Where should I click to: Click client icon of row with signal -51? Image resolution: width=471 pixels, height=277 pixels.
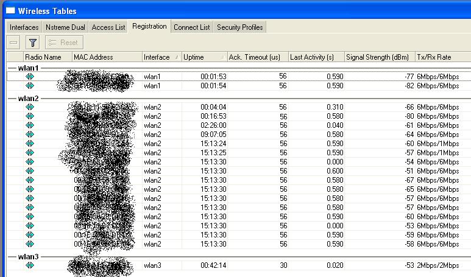point(30,171)
